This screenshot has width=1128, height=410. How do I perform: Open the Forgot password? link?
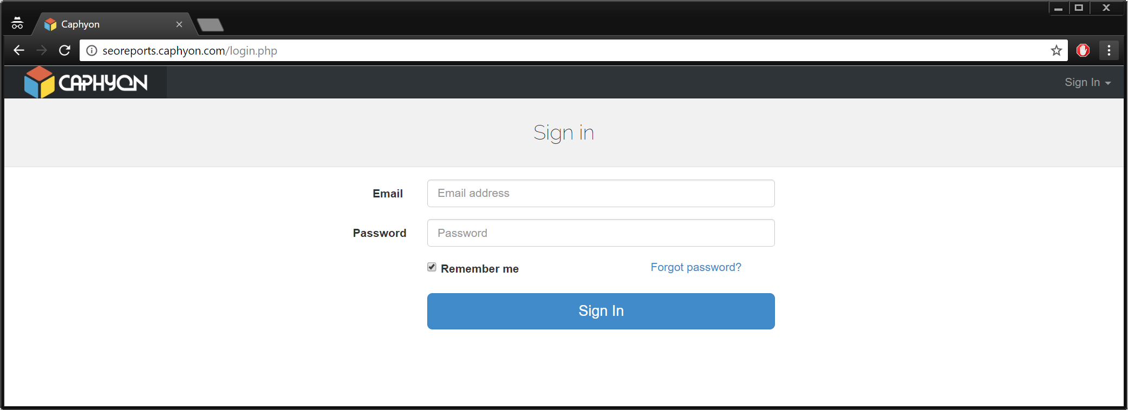pyautogui.click(x=696, y=267)
